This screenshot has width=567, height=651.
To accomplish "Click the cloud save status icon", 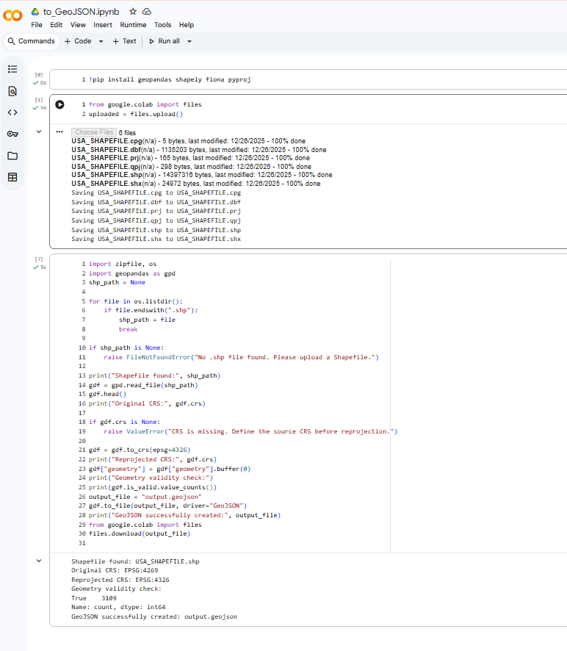I will coord(147,12).
